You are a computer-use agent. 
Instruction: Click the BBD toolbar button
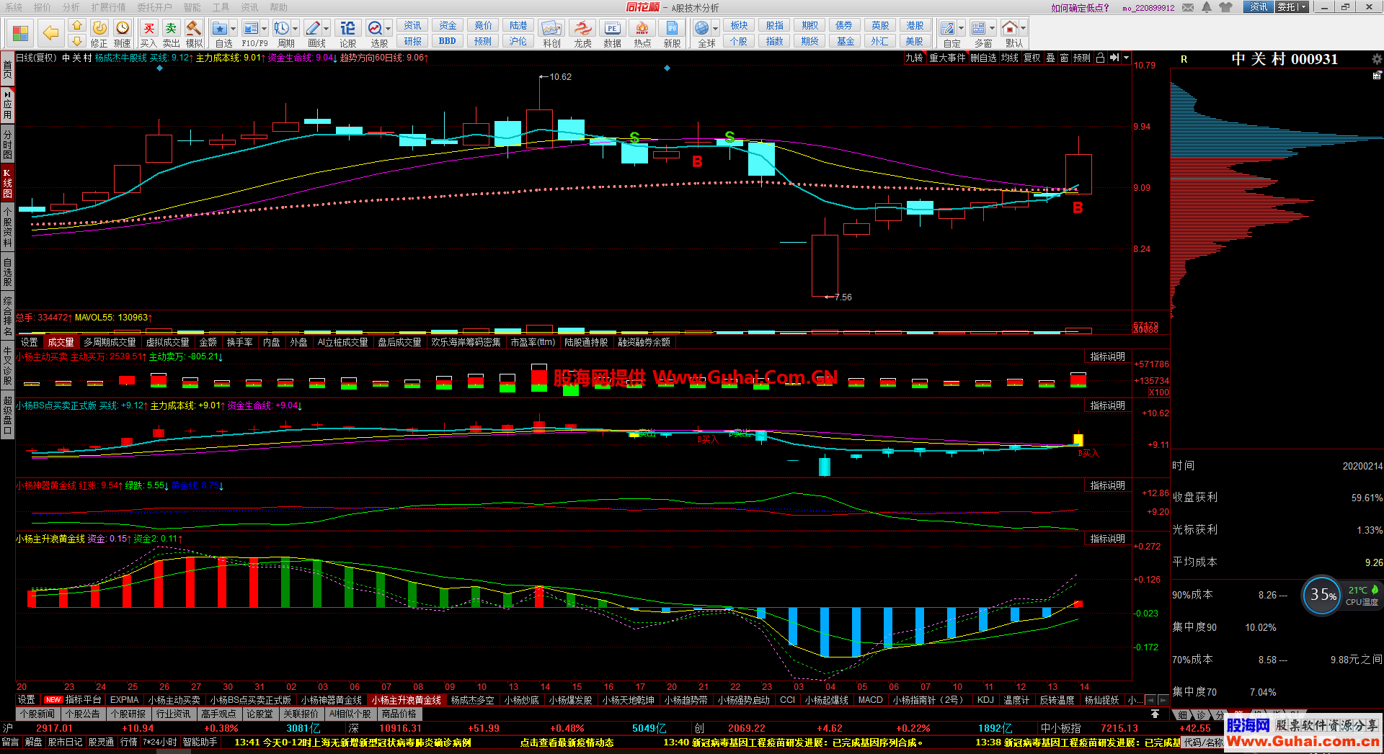(x=448, y=41)
